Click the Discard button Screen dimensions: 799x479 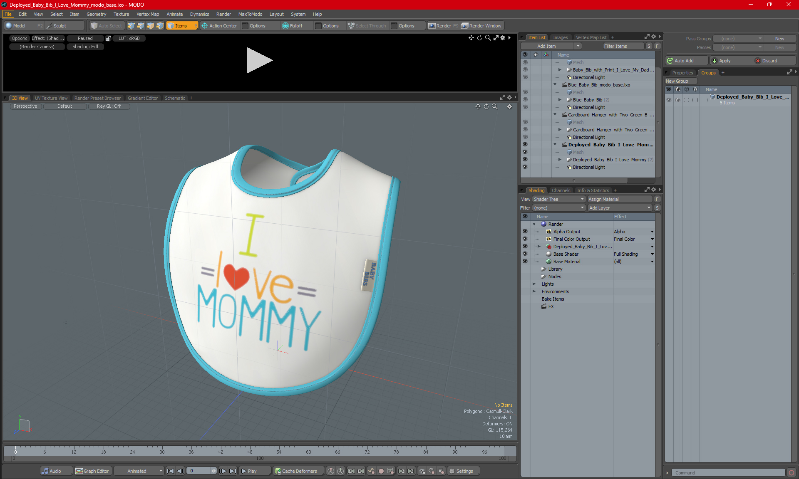pyautogui.click(x=774, y=61)
